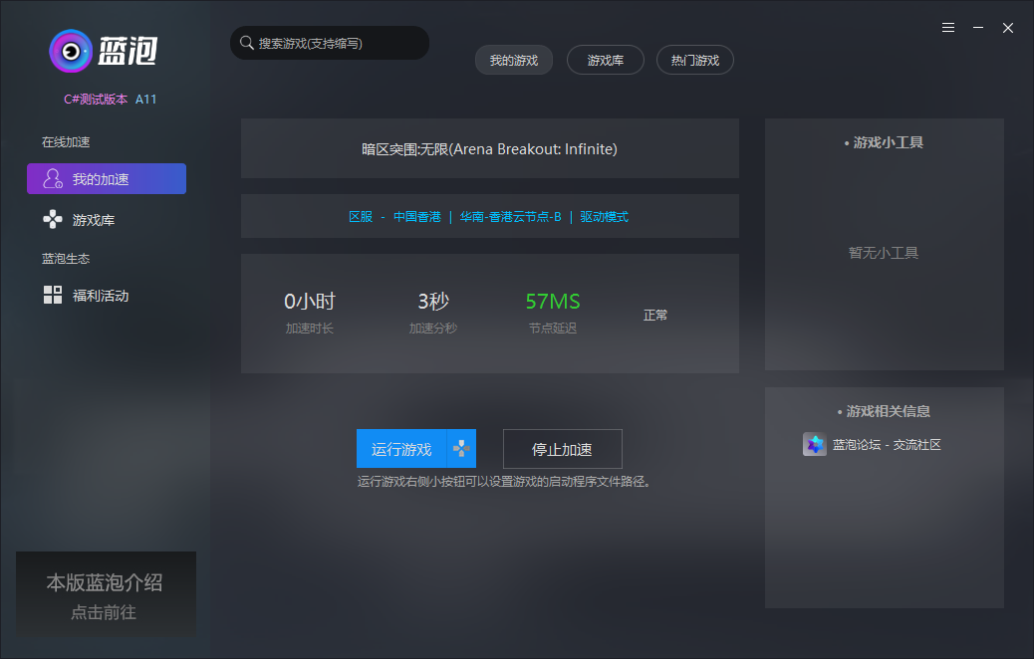Click the C#测试版本 A11 version label
This screenshot has width=1034, height=659.
pyautogui.click(x=111, y=99)
